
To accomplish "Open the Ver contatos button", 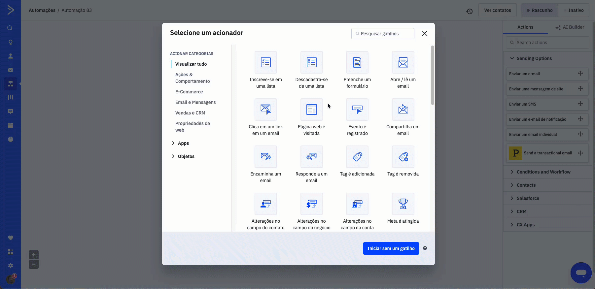I will click(x=497, y=11).
